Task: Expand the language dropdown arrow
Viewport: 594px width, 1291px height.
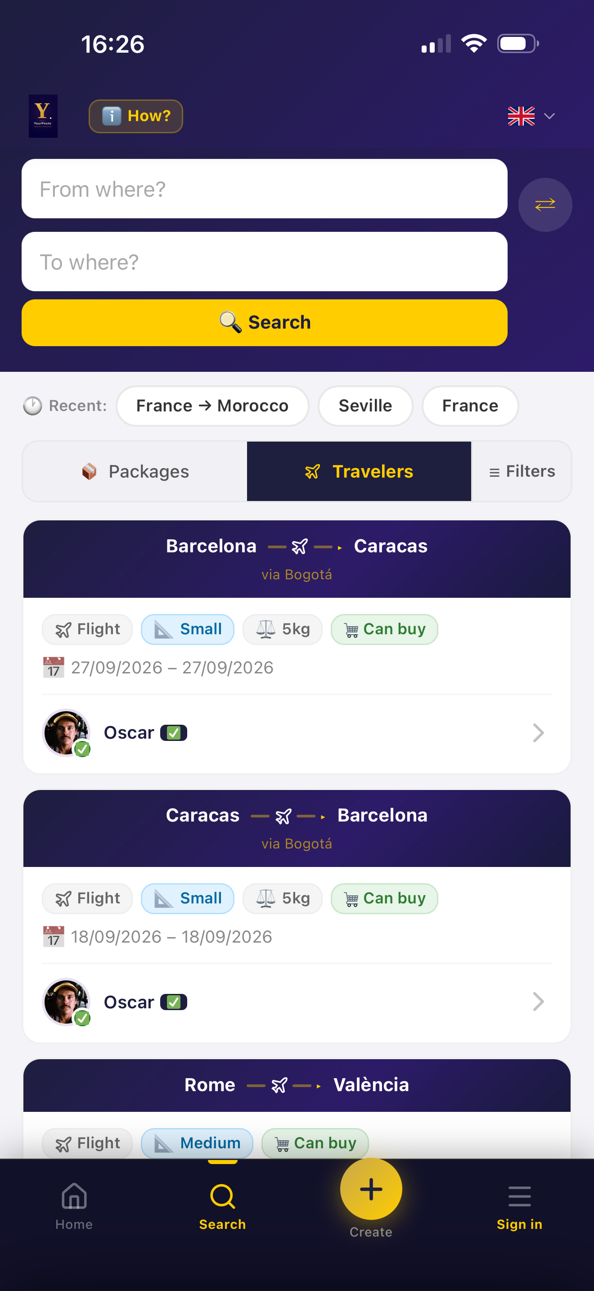Action: pos(549,116)
